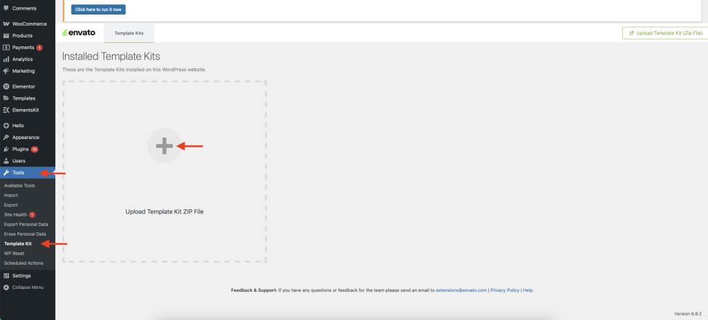Click the Marketing megaphone icon
The image size is (708, 320).
[6, 71]
